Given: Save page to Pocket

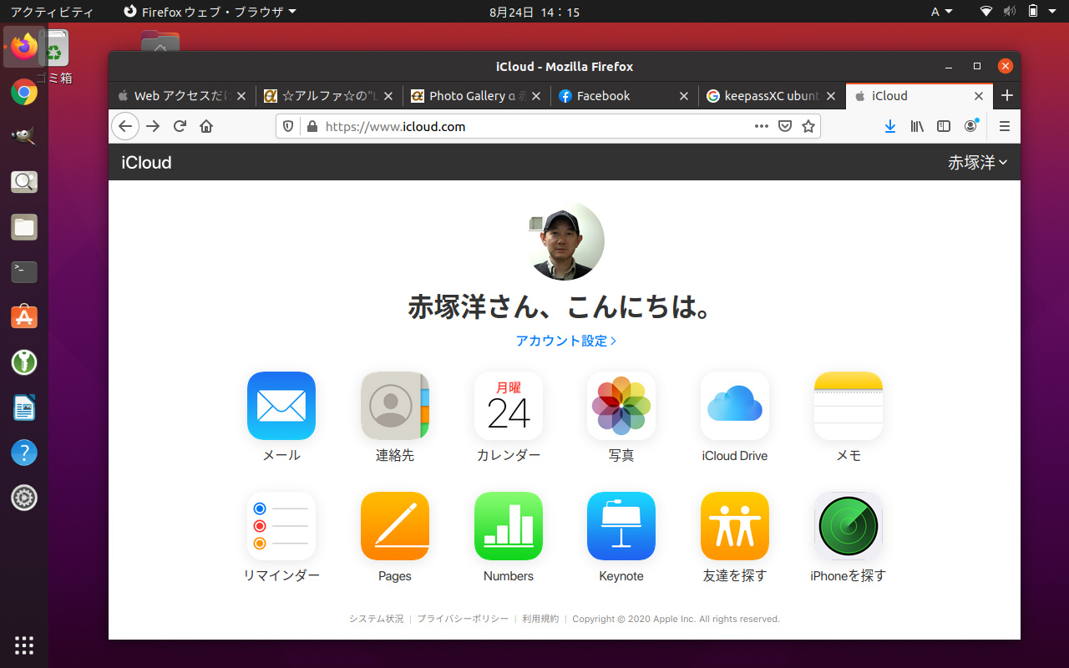Looking at the screenshot, I should (785, 126).
